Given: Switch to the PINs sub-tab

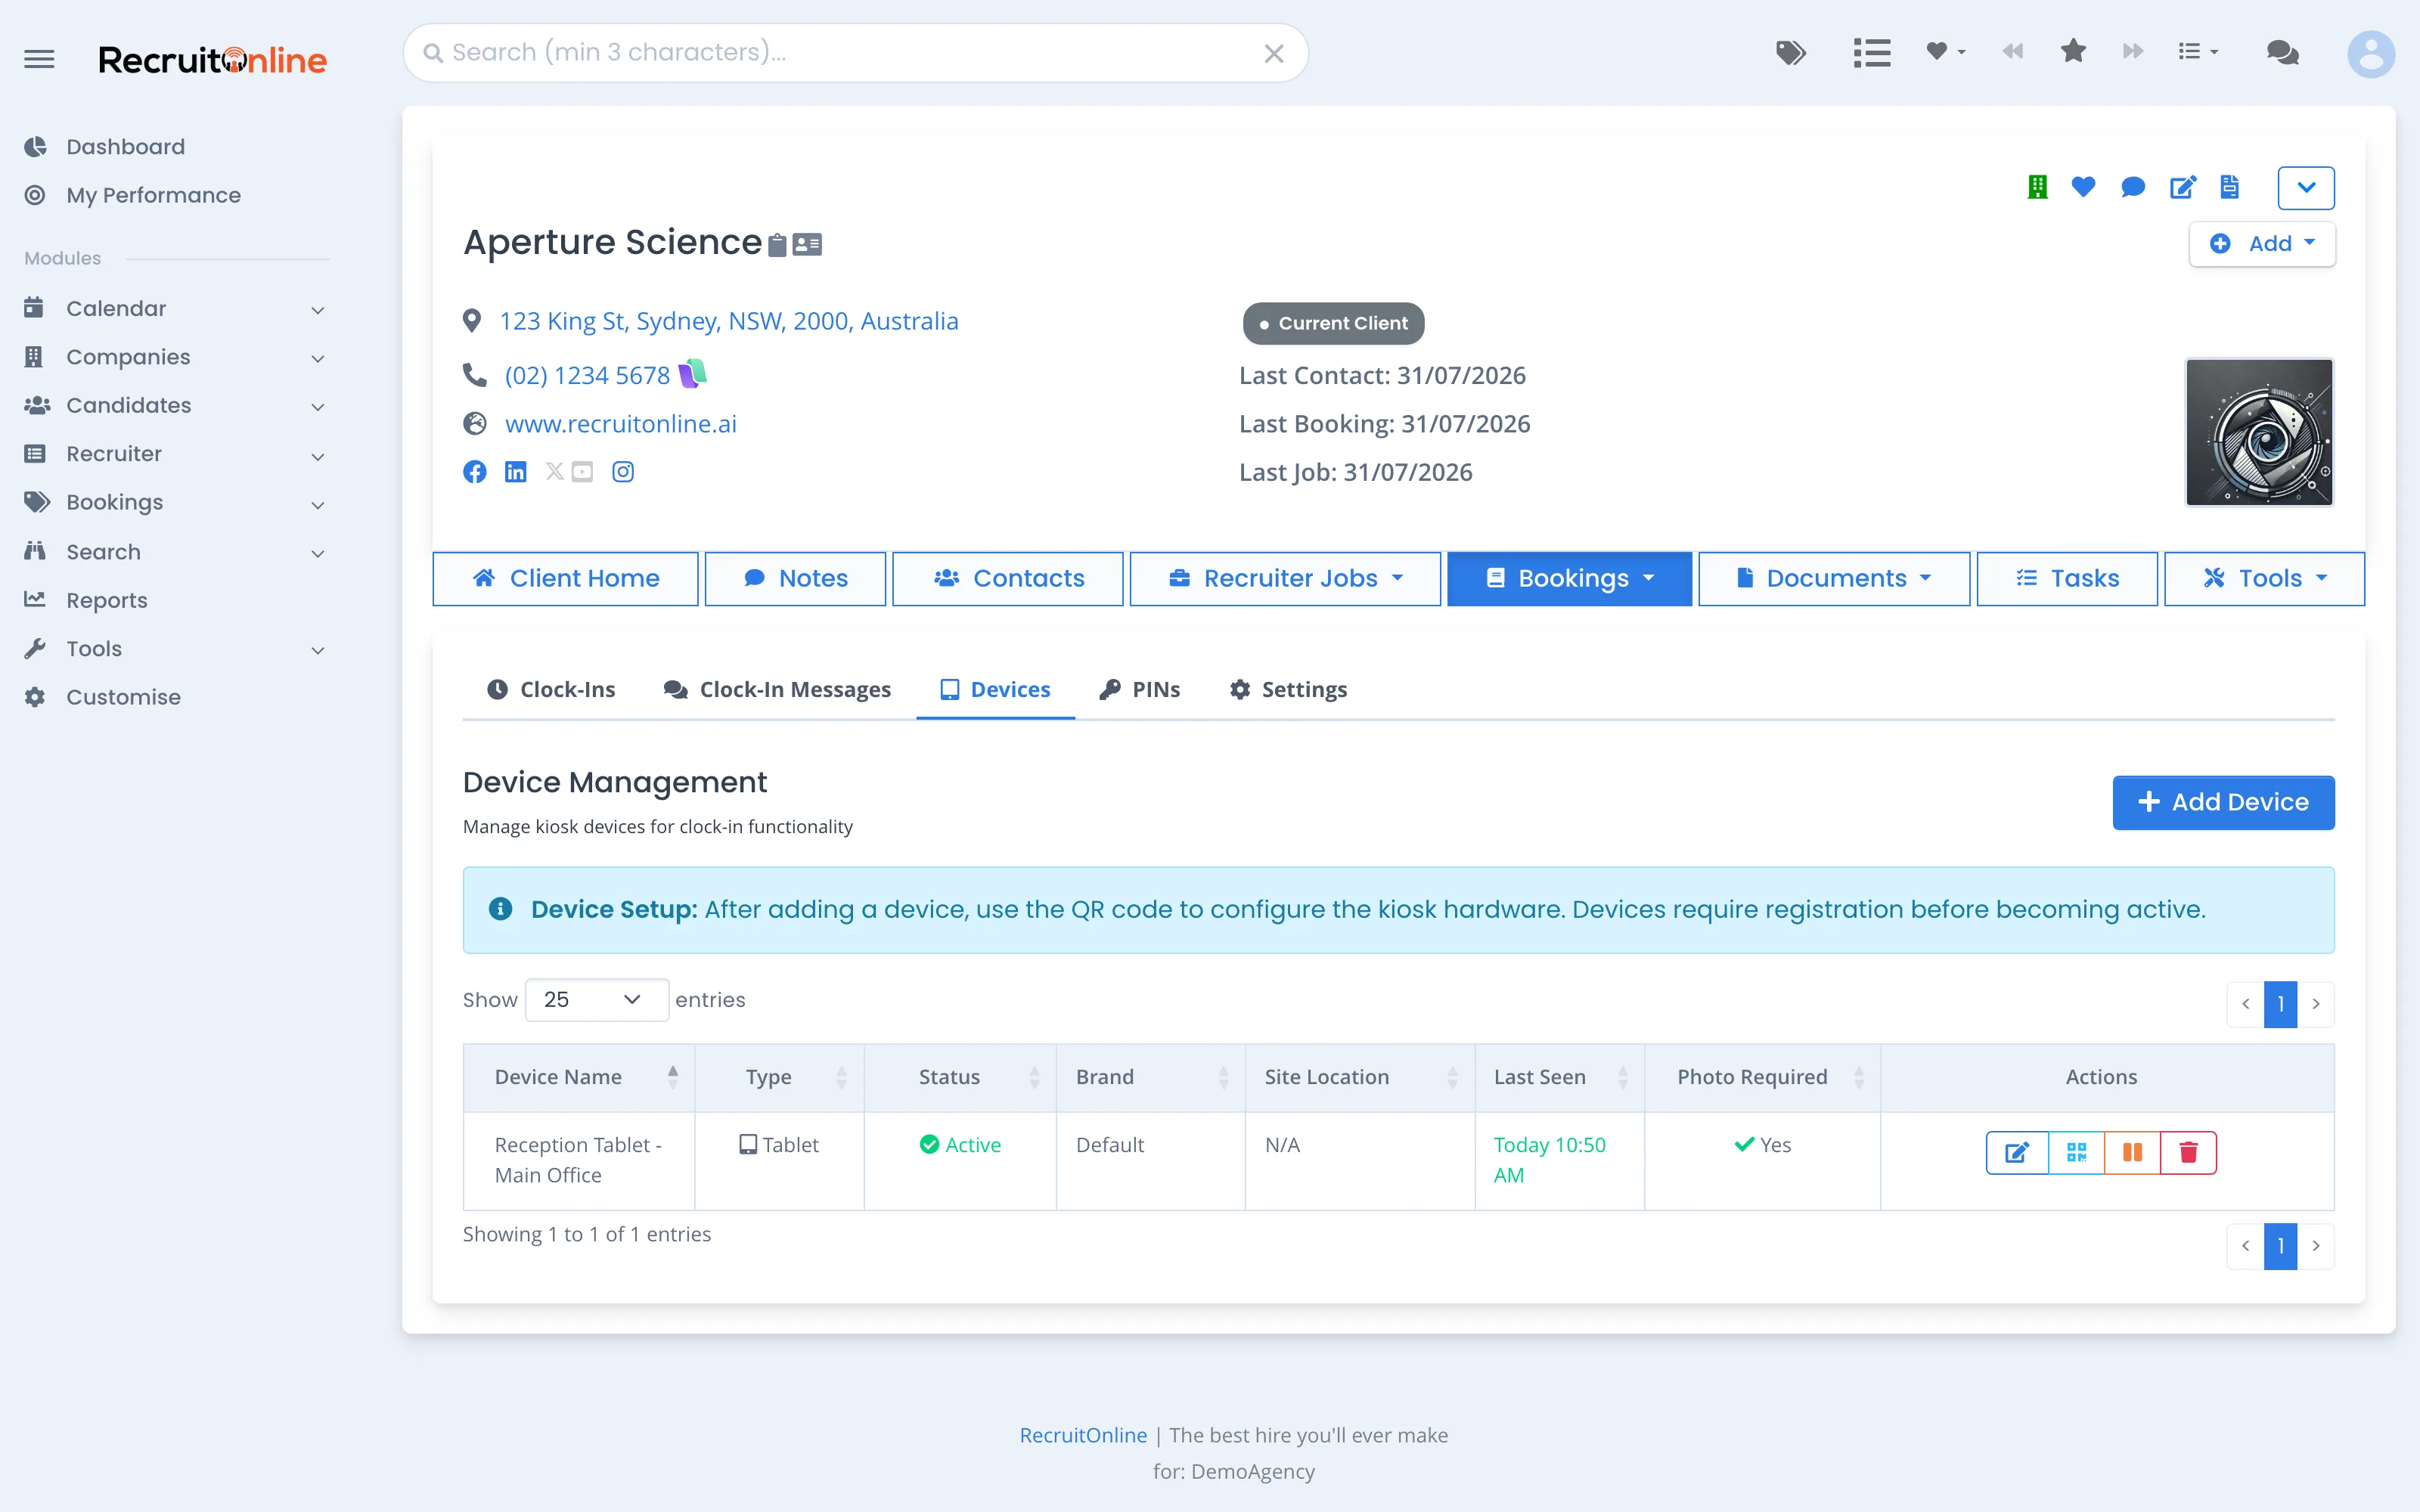Looking at the screenshot, I should pyautogui.click(x=1139, y=690).
